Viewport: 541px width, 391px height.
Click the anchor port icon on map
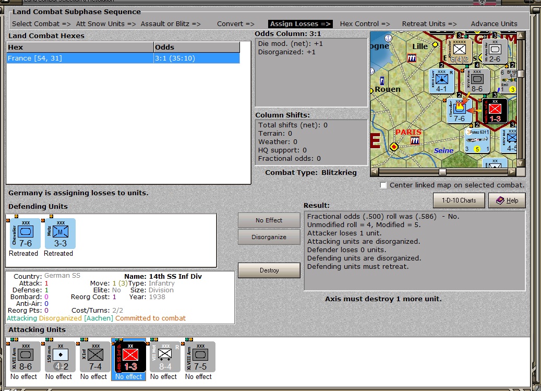click(x=389, y=38)
